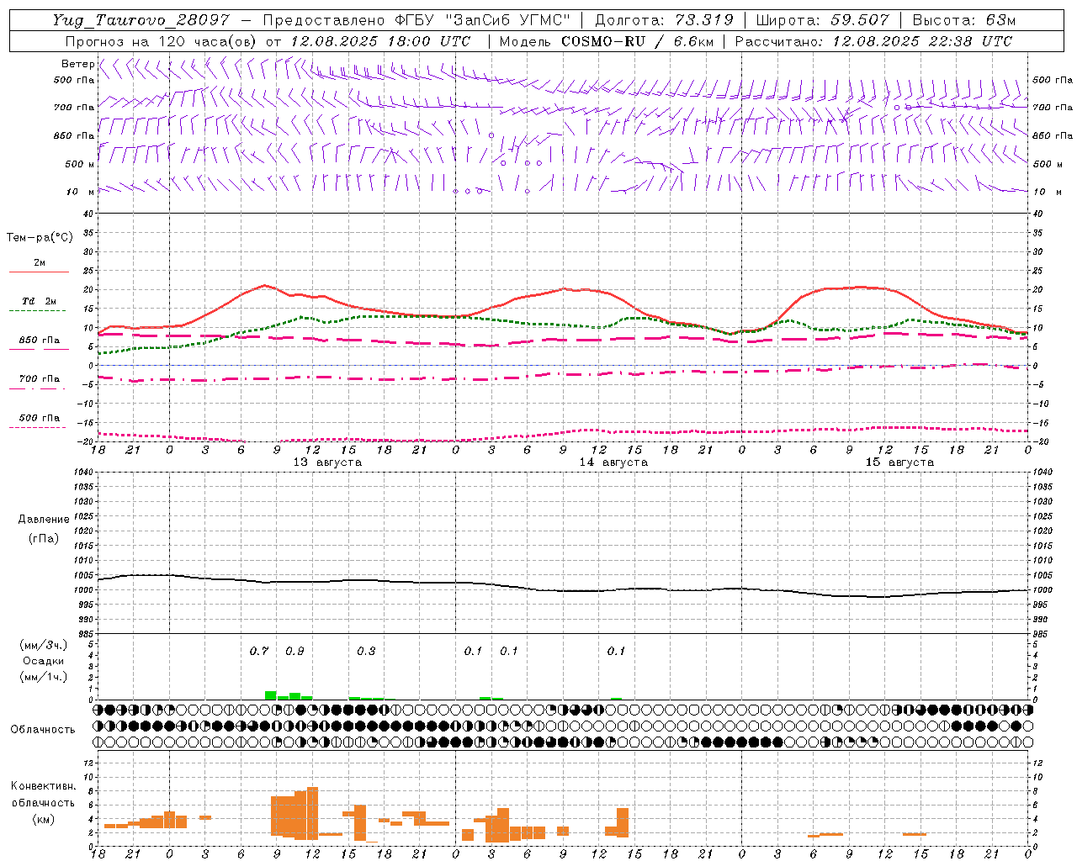Click the 850 гПа temperature legend entry
This screenshot has width=1077, height=861.
tap(40, 341)
